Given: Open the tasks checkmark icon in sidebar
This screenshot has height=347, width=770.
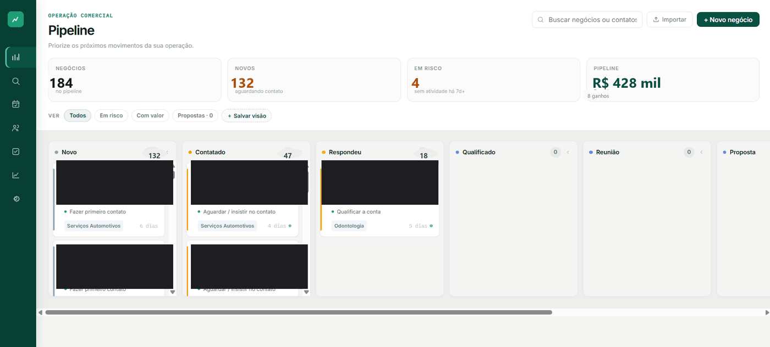Looking at the screenshot, I should (16, 152).
